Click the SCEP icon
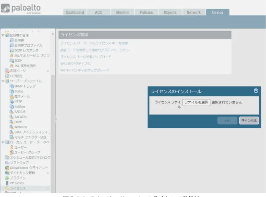This screenshot has width=266, height=197. [x=11, y=61]
